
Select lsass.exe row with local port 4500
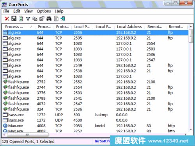[96, 120]
